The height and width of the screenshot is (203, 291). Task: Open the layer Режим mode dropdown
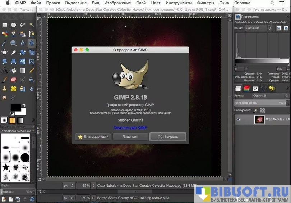pos(270,96)
